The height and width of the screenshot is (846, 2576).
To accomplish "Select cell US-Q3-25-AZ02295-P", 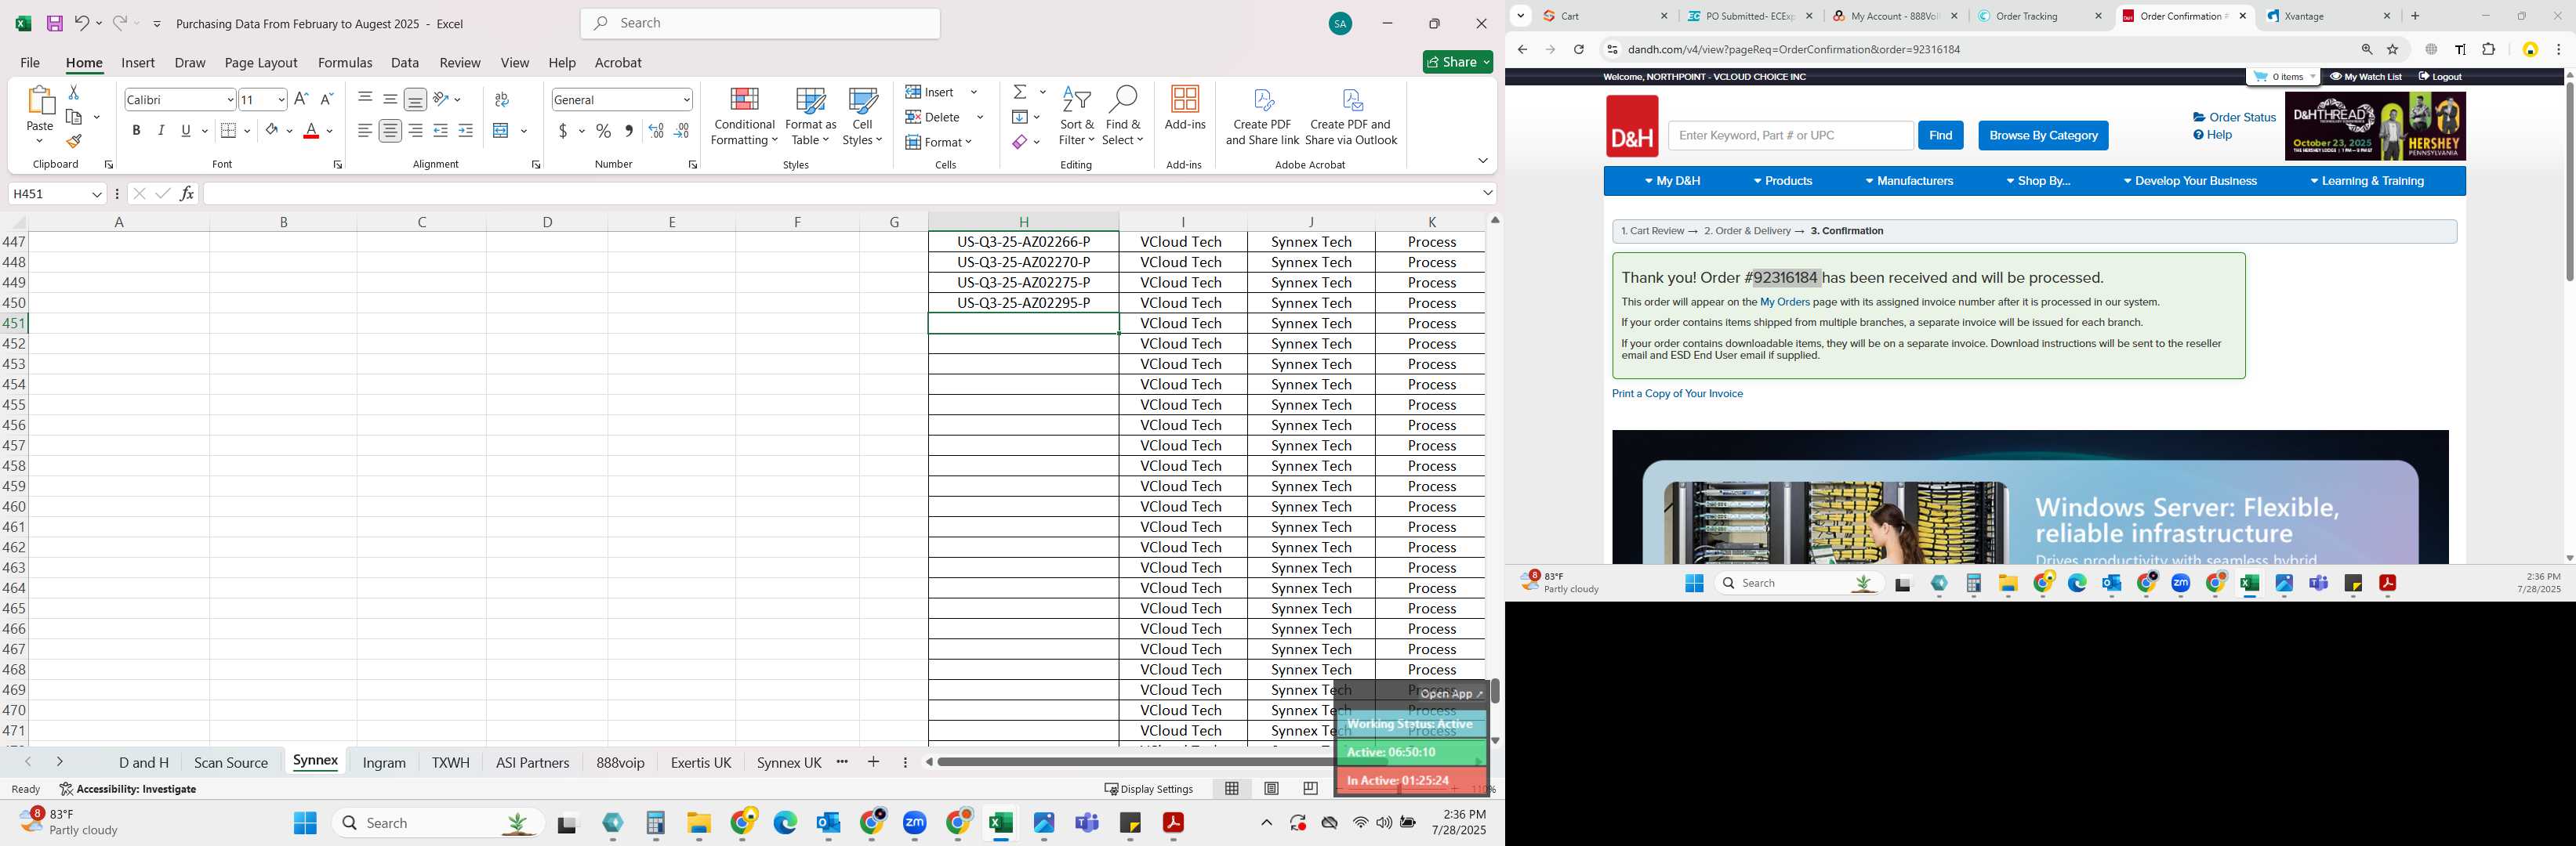I will [x=1023, y=302].
